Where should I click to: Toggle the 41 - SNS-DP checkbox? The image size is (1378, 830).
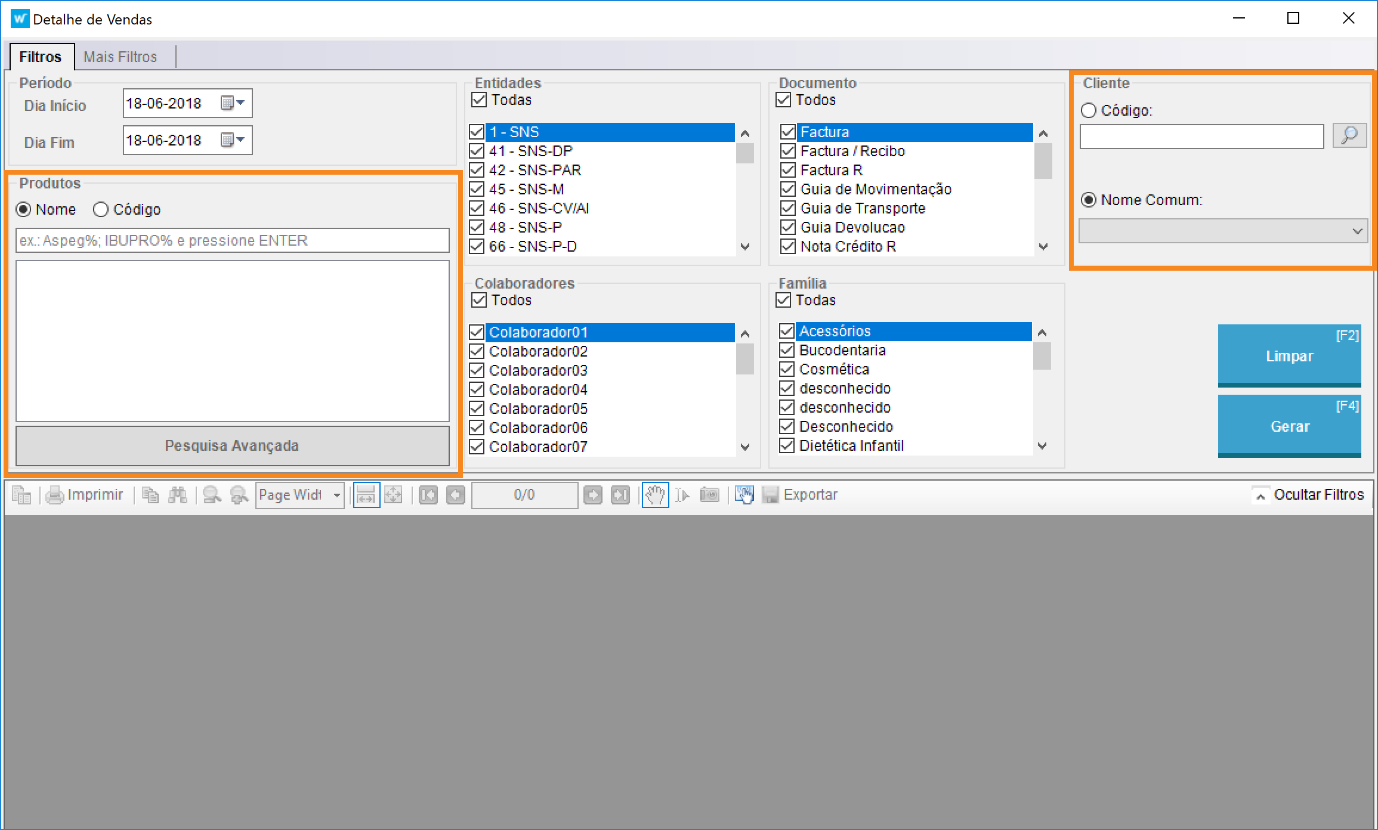pos(477,151)
